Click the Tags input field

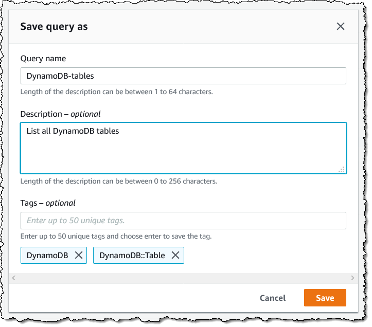click(x=183, y=221)
